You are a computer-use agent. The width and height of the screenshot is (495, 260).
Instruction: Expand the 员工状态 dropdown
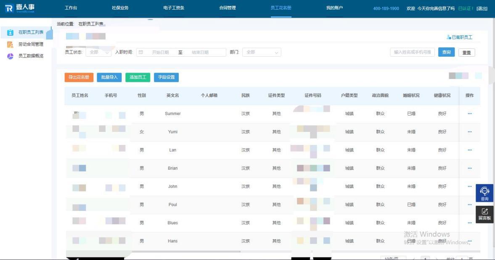click(x=99, y=53)
